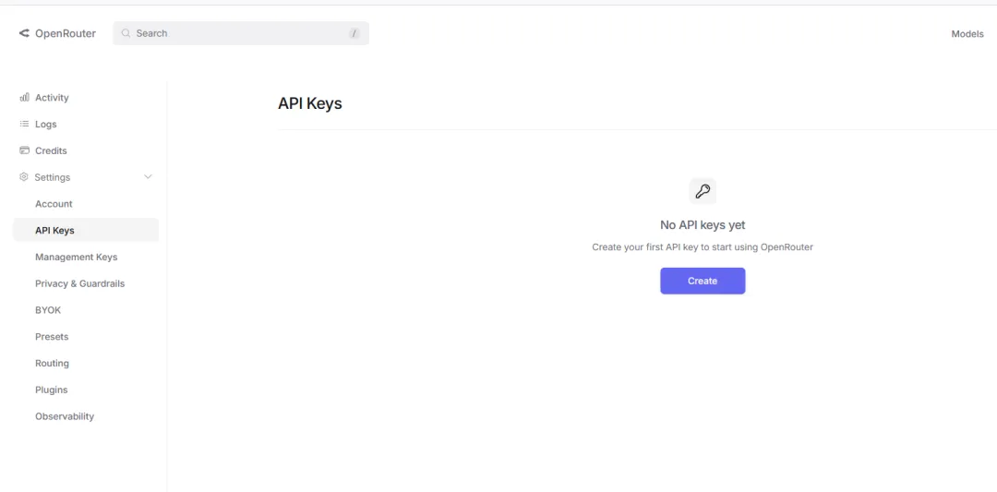Select API Keys in sidebar
This screenshot has height=492, width=997.
click(86, 230)
